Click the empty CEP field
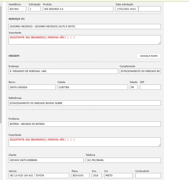The width and height of the screenshot is (189, 180). [x=150, y=87]
